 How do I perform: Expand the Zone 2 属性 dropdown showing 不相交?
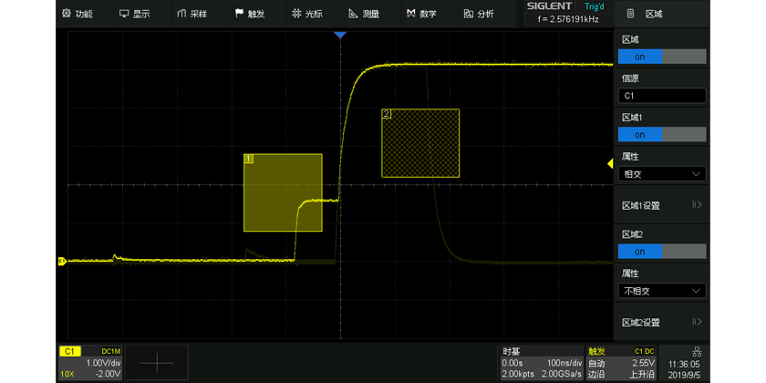[x=662, y=291]
